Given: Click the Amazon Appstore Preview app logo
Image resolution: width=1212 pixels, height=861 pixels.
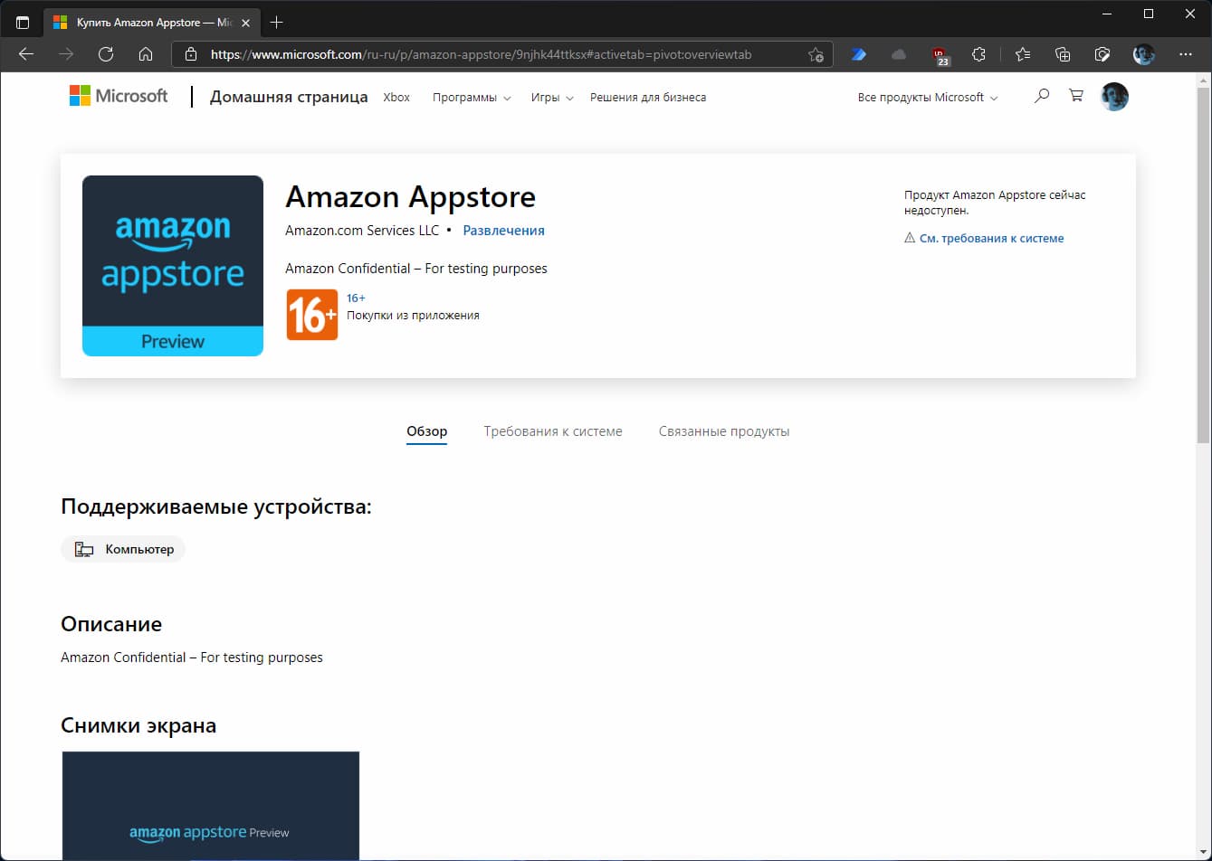Looking at the screenshot, I should [x=173, y=266].
